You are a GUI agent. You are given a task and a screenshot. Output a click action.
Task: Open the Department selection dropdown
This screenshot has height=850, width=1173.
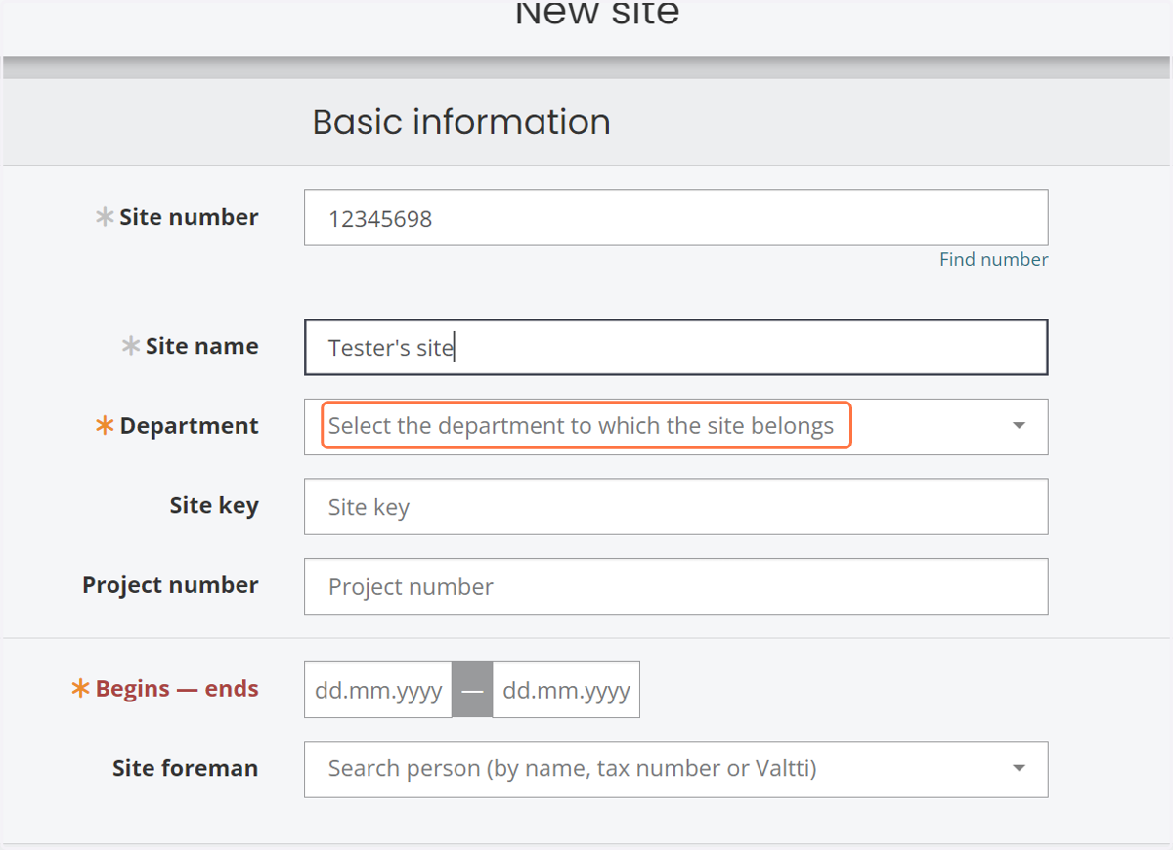click(x=675, y=426)
